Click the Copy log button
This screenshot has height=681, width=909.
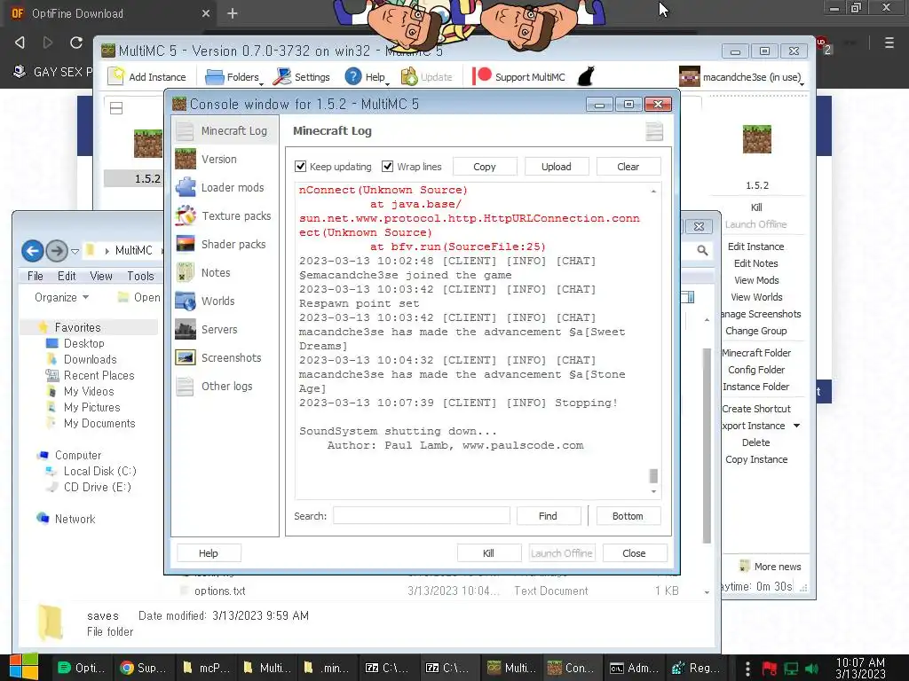[x=485, y=167]
